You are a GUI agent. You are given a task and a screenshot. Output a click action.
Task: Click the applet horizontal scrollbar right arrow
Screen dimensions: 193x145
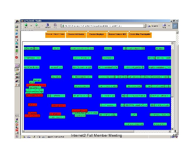coord(170,131)
